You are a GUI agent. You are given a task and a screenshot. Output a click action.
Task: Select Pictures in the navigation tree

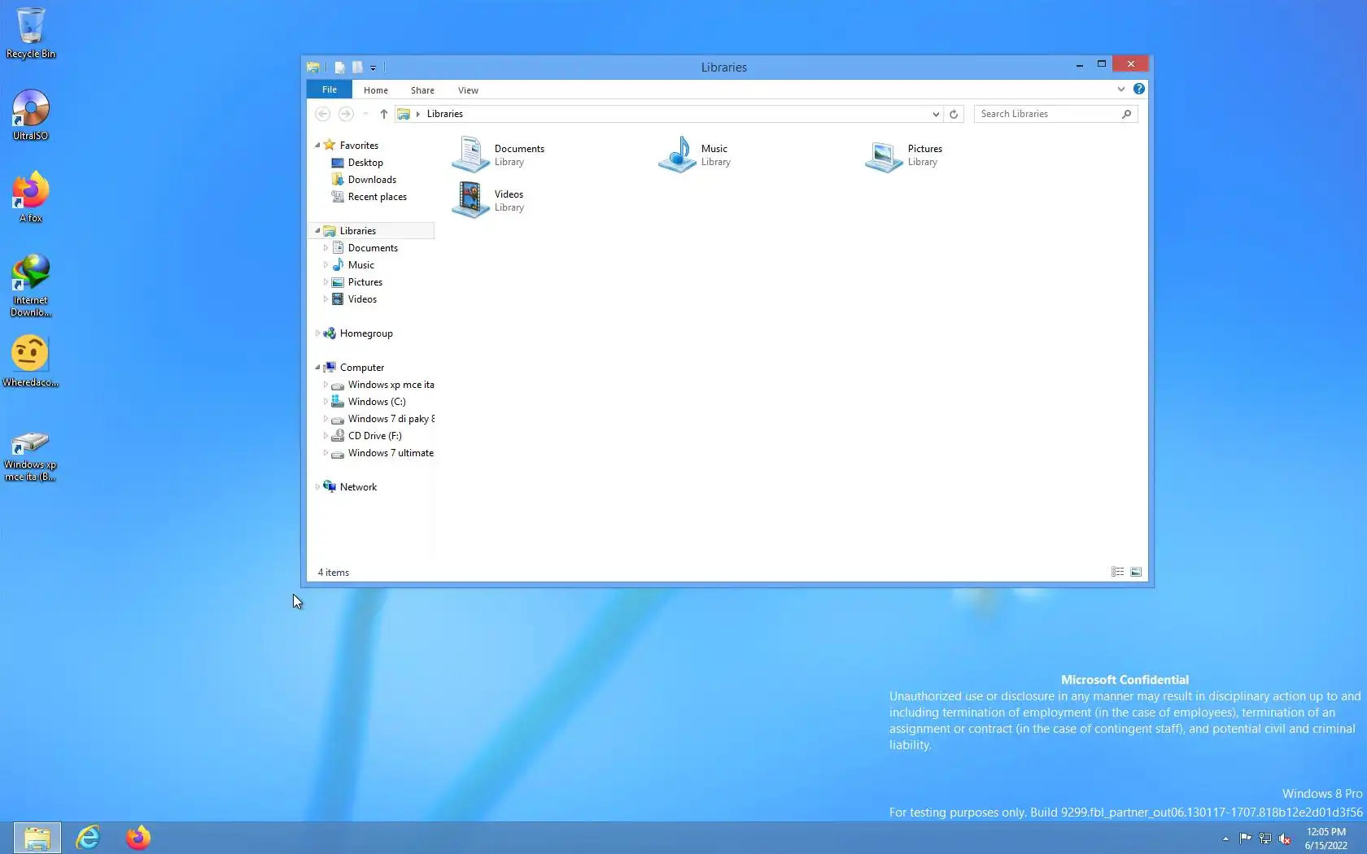365,282
